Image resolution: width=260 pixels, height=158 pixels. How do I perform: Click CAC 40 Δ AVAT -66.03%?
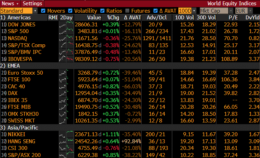tap(131, 86)
